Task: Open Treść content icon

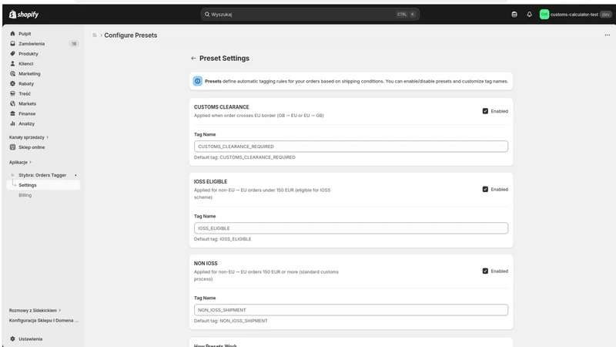Action: coord(12,93)
